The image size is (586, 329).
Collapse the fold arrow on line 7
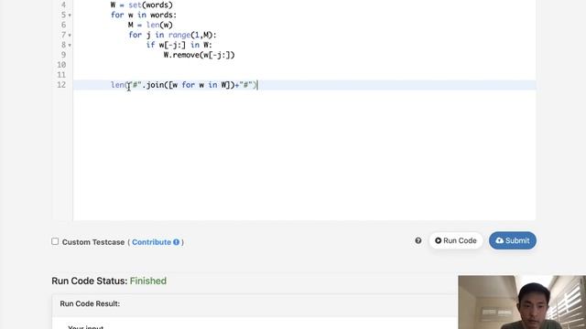[70, 36]
